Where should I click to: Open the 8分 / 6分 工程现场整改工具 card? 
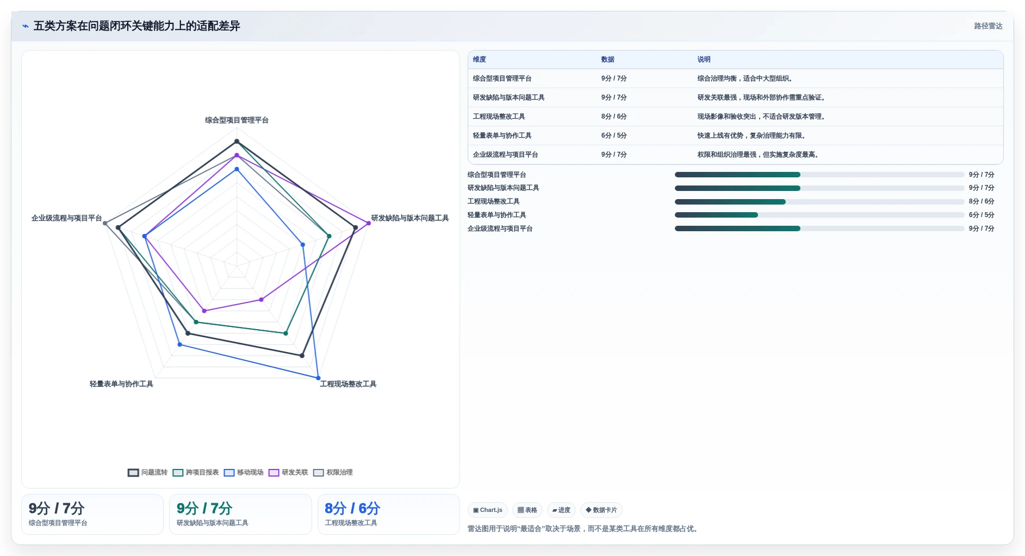pyautogui.click(x=388, y=514)
